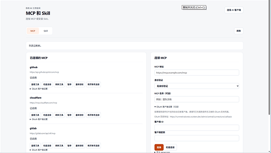Re-authorize (重新授权) the github connection
271x153 pixels.
79,85
